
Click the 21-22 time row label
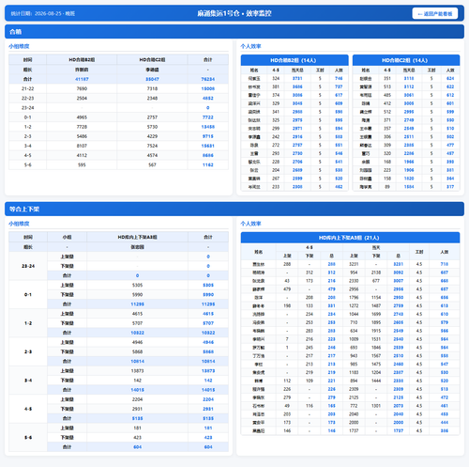27,88
